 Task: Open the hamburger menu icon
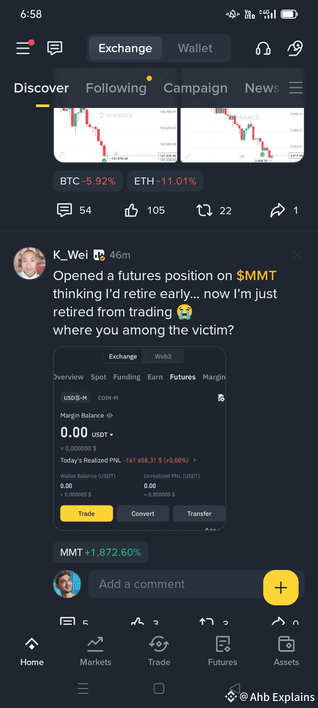24,47
